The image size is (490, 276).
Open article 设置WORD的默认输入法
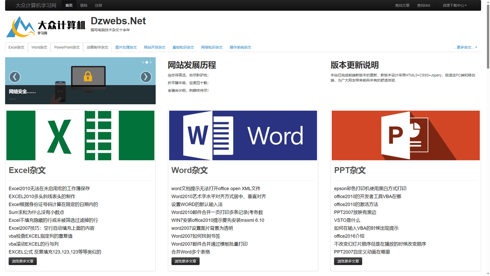point(197,204)
